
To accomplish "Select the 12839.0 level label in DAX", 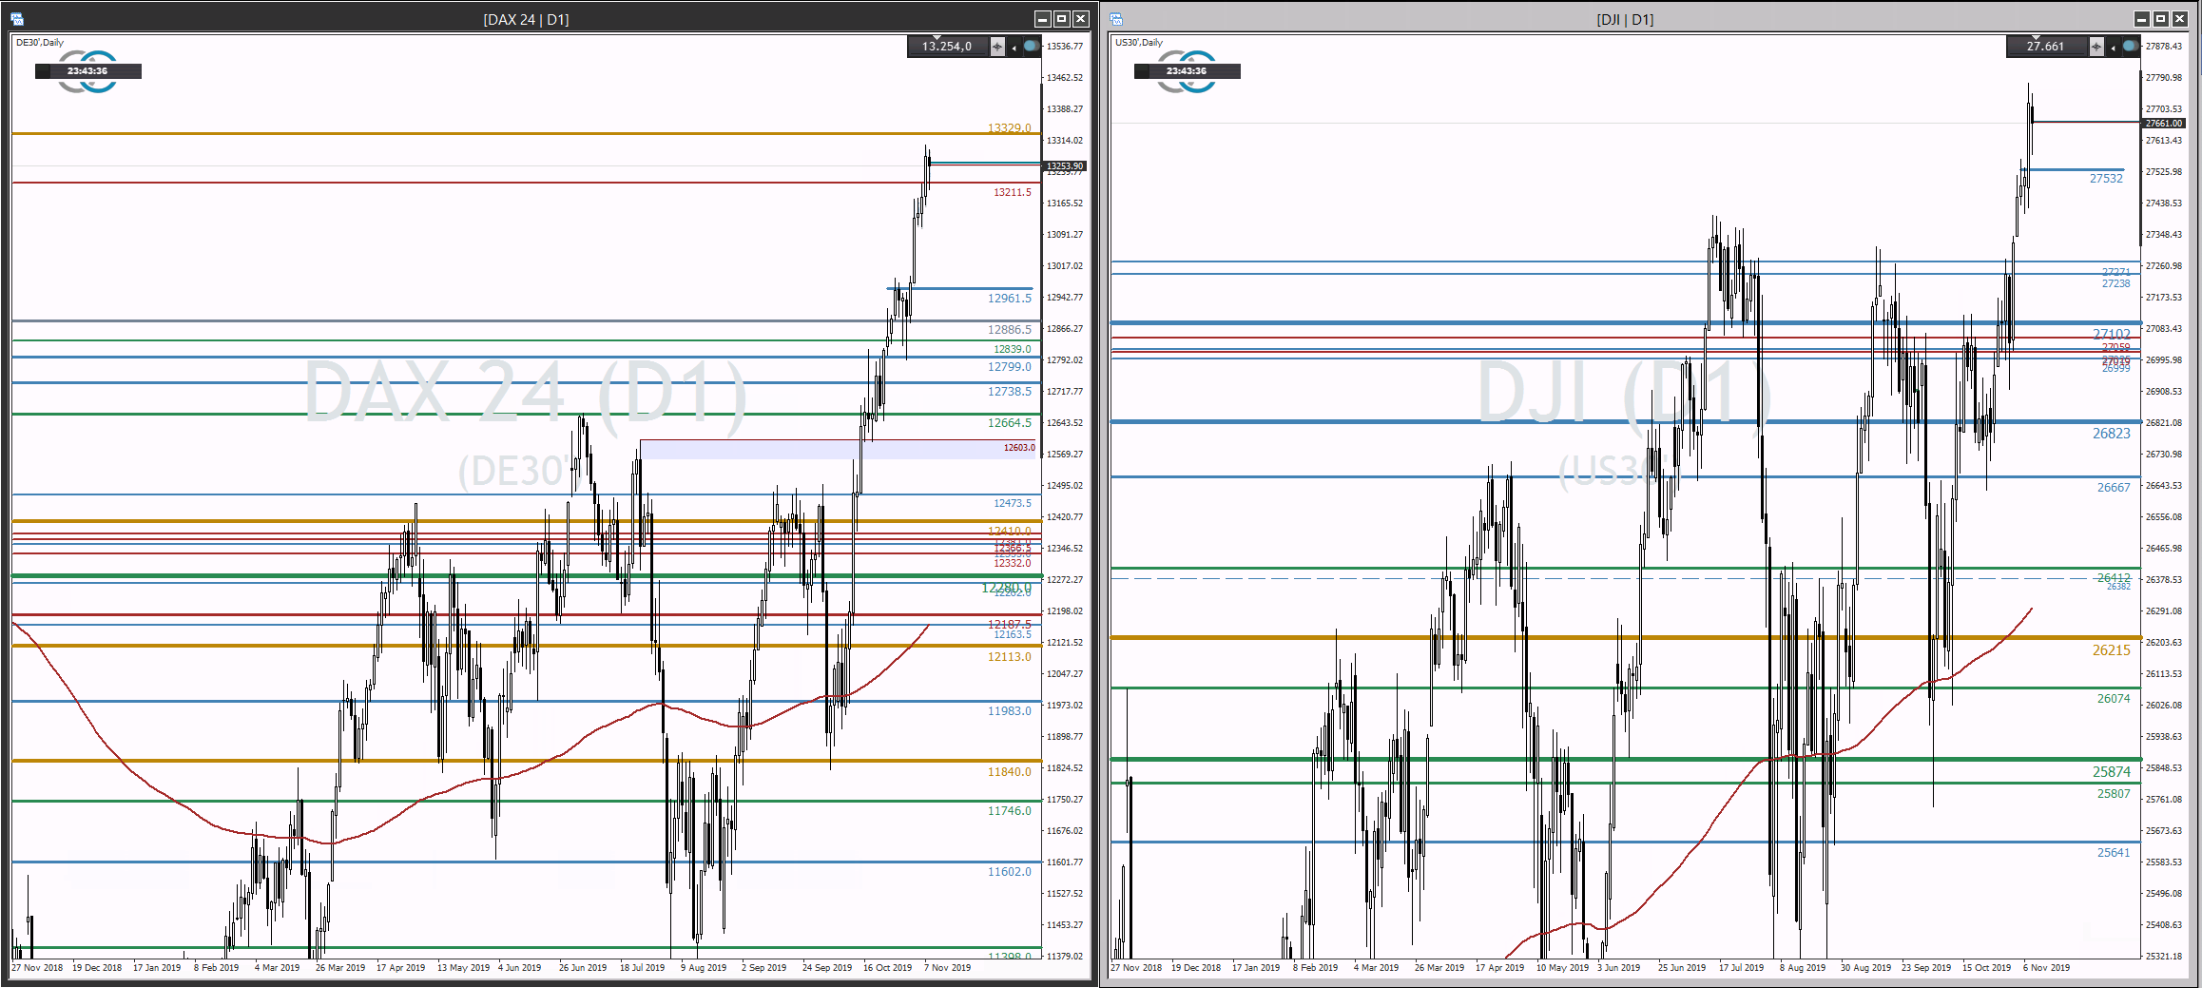I will [1013, 349].
